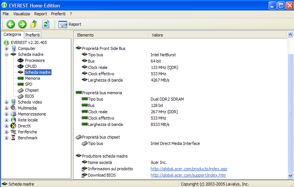Expand the DirectX node
The width and height of the screenshot is (294, 187).
coord(6,126)
